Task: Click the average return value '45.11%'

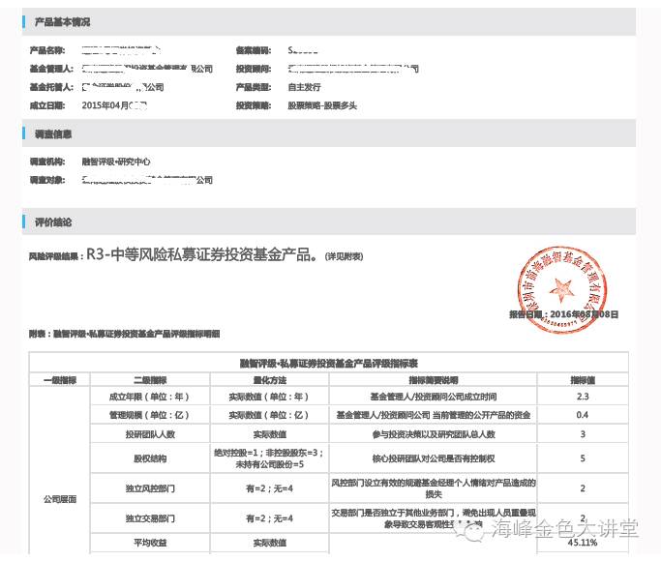Action: click(x=583, y=543)
